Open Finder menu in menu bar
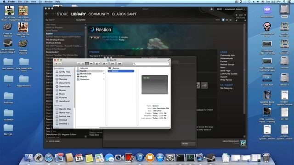 click(11, 1)
